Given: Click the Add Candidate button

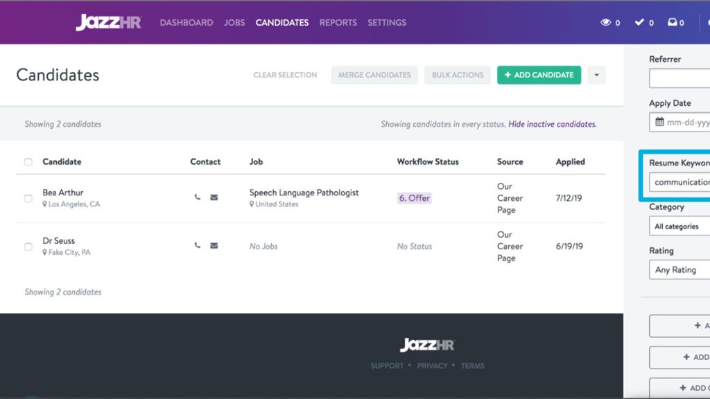Looking at the screenshot, I should (x=539, y=75).
